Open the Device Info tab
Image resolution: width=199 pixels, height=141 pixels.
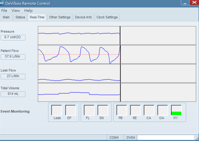(x=83, y=17)
